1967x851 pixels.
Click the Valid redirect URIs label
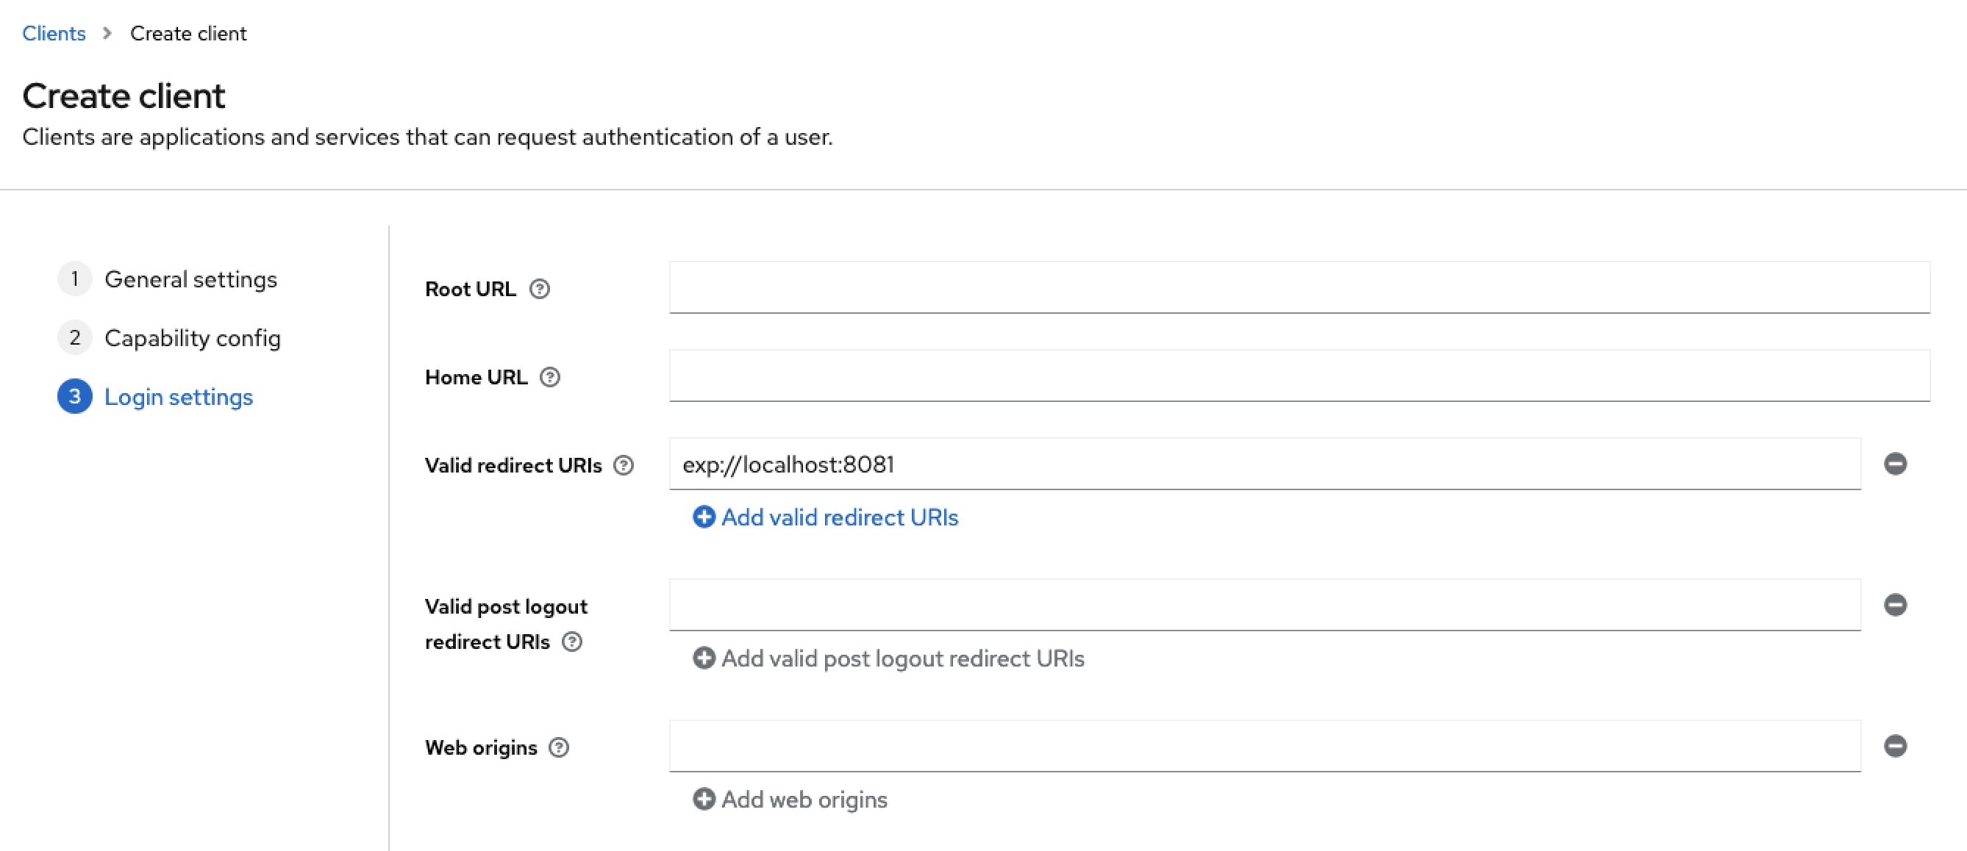click(x=514, y=466)
